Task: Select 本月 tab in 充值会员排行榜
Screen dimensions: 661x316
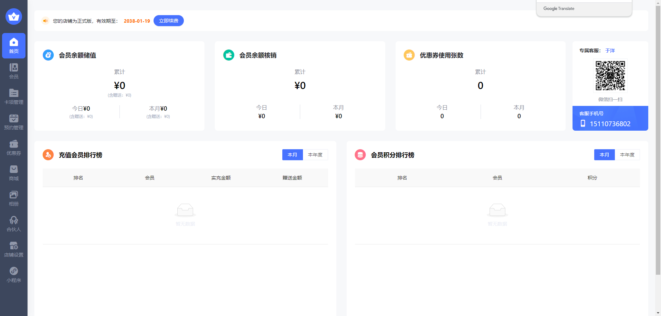Action: pyautogui.click(x=292, y=155)
